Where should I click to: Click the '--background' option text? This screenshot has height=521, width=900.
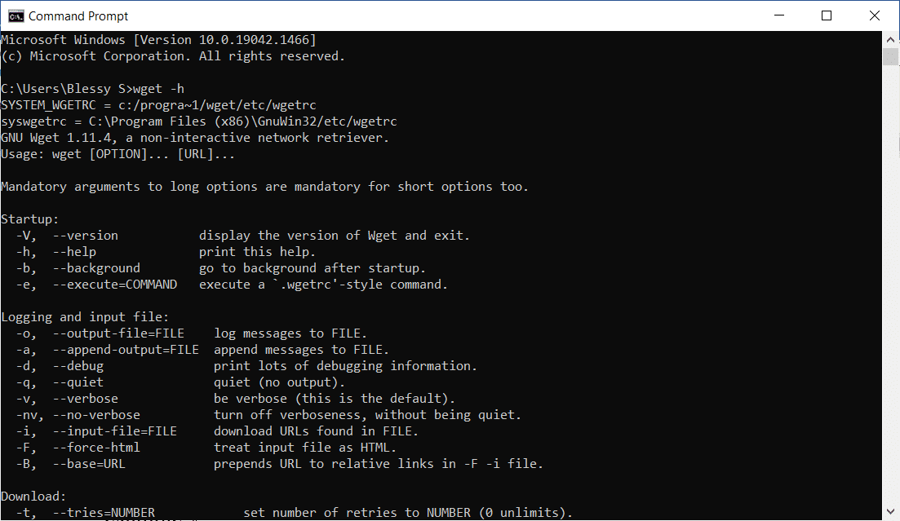coord(96,268)
